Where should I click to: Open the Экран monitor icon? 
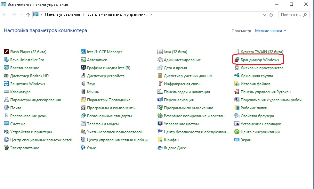pyautogui.click(x=237, y=140)
